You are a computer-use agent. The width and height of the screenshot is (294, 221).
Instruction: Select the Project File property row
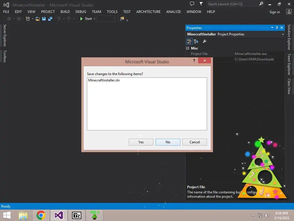point(235,54)
